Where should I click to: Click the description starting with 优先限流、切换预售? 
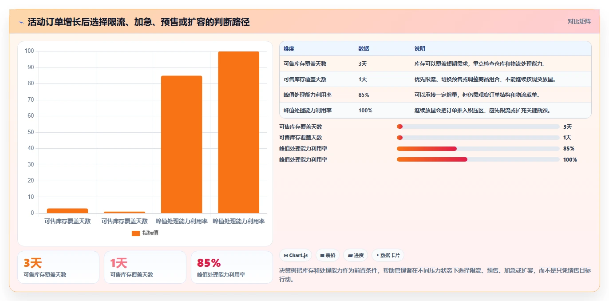point(485,79)
